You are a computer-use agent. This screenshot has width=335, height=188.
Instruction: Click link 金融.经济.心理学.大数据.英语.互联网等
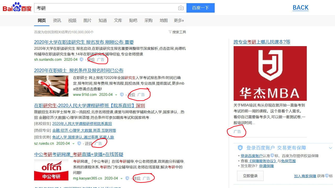click(x=84, y=130)
